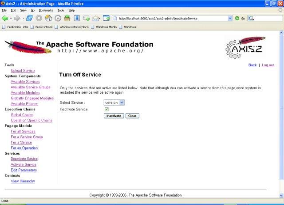284x205 pixels.
Task: Open the Bookmarks sidebar icon
Action: (77, 18)
